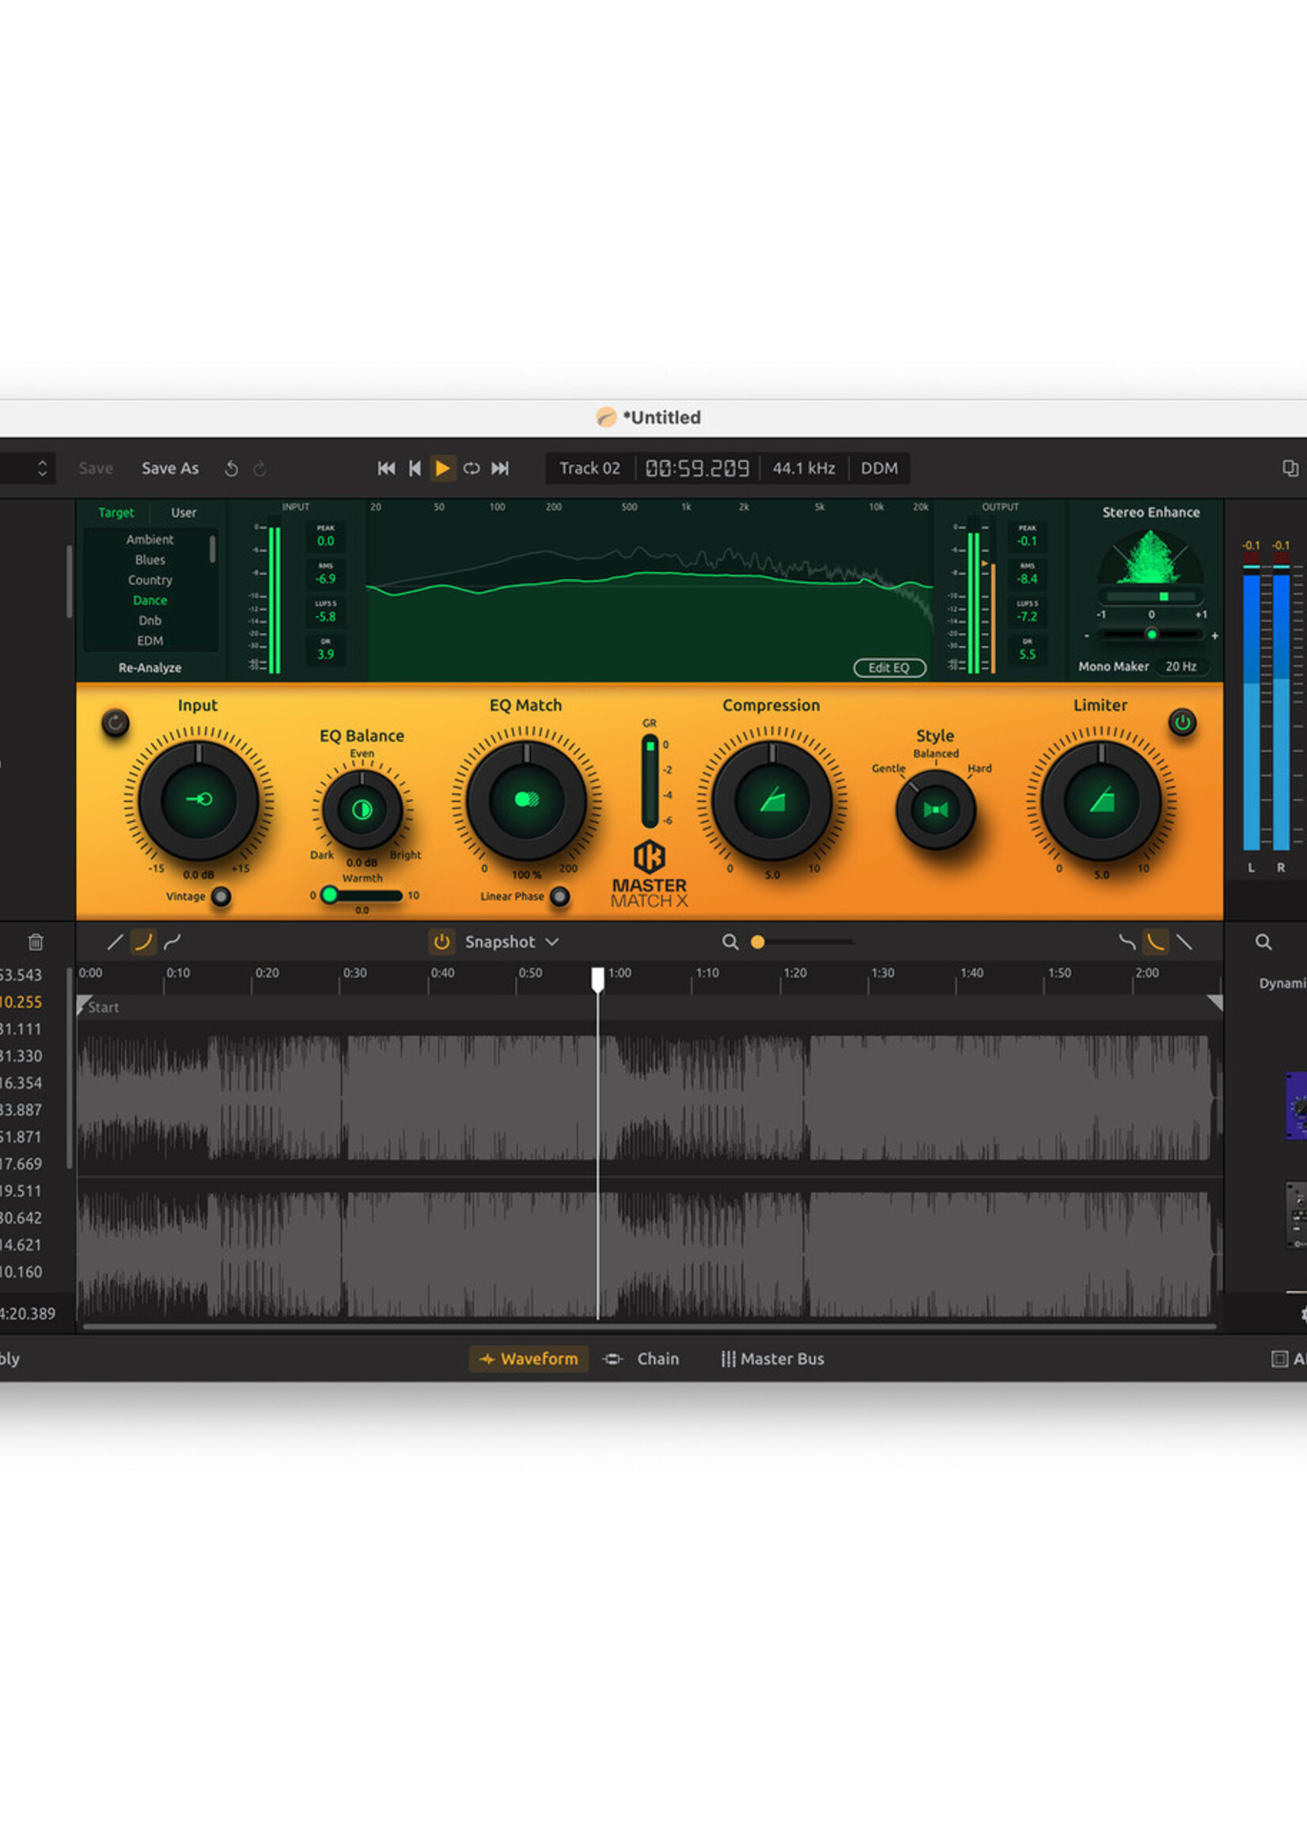Select Ambient target genre
Viewport: 1307px width, 1830px height.
(x=150, y=539)
